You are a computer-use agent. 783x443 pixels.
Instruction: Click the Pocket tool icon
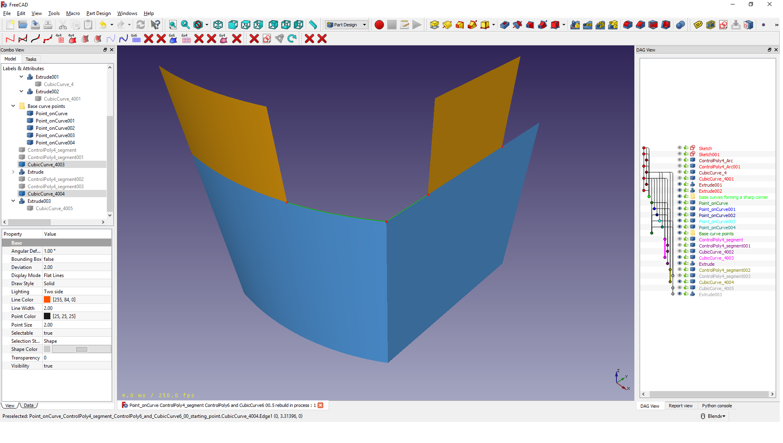tap(504, 25)
